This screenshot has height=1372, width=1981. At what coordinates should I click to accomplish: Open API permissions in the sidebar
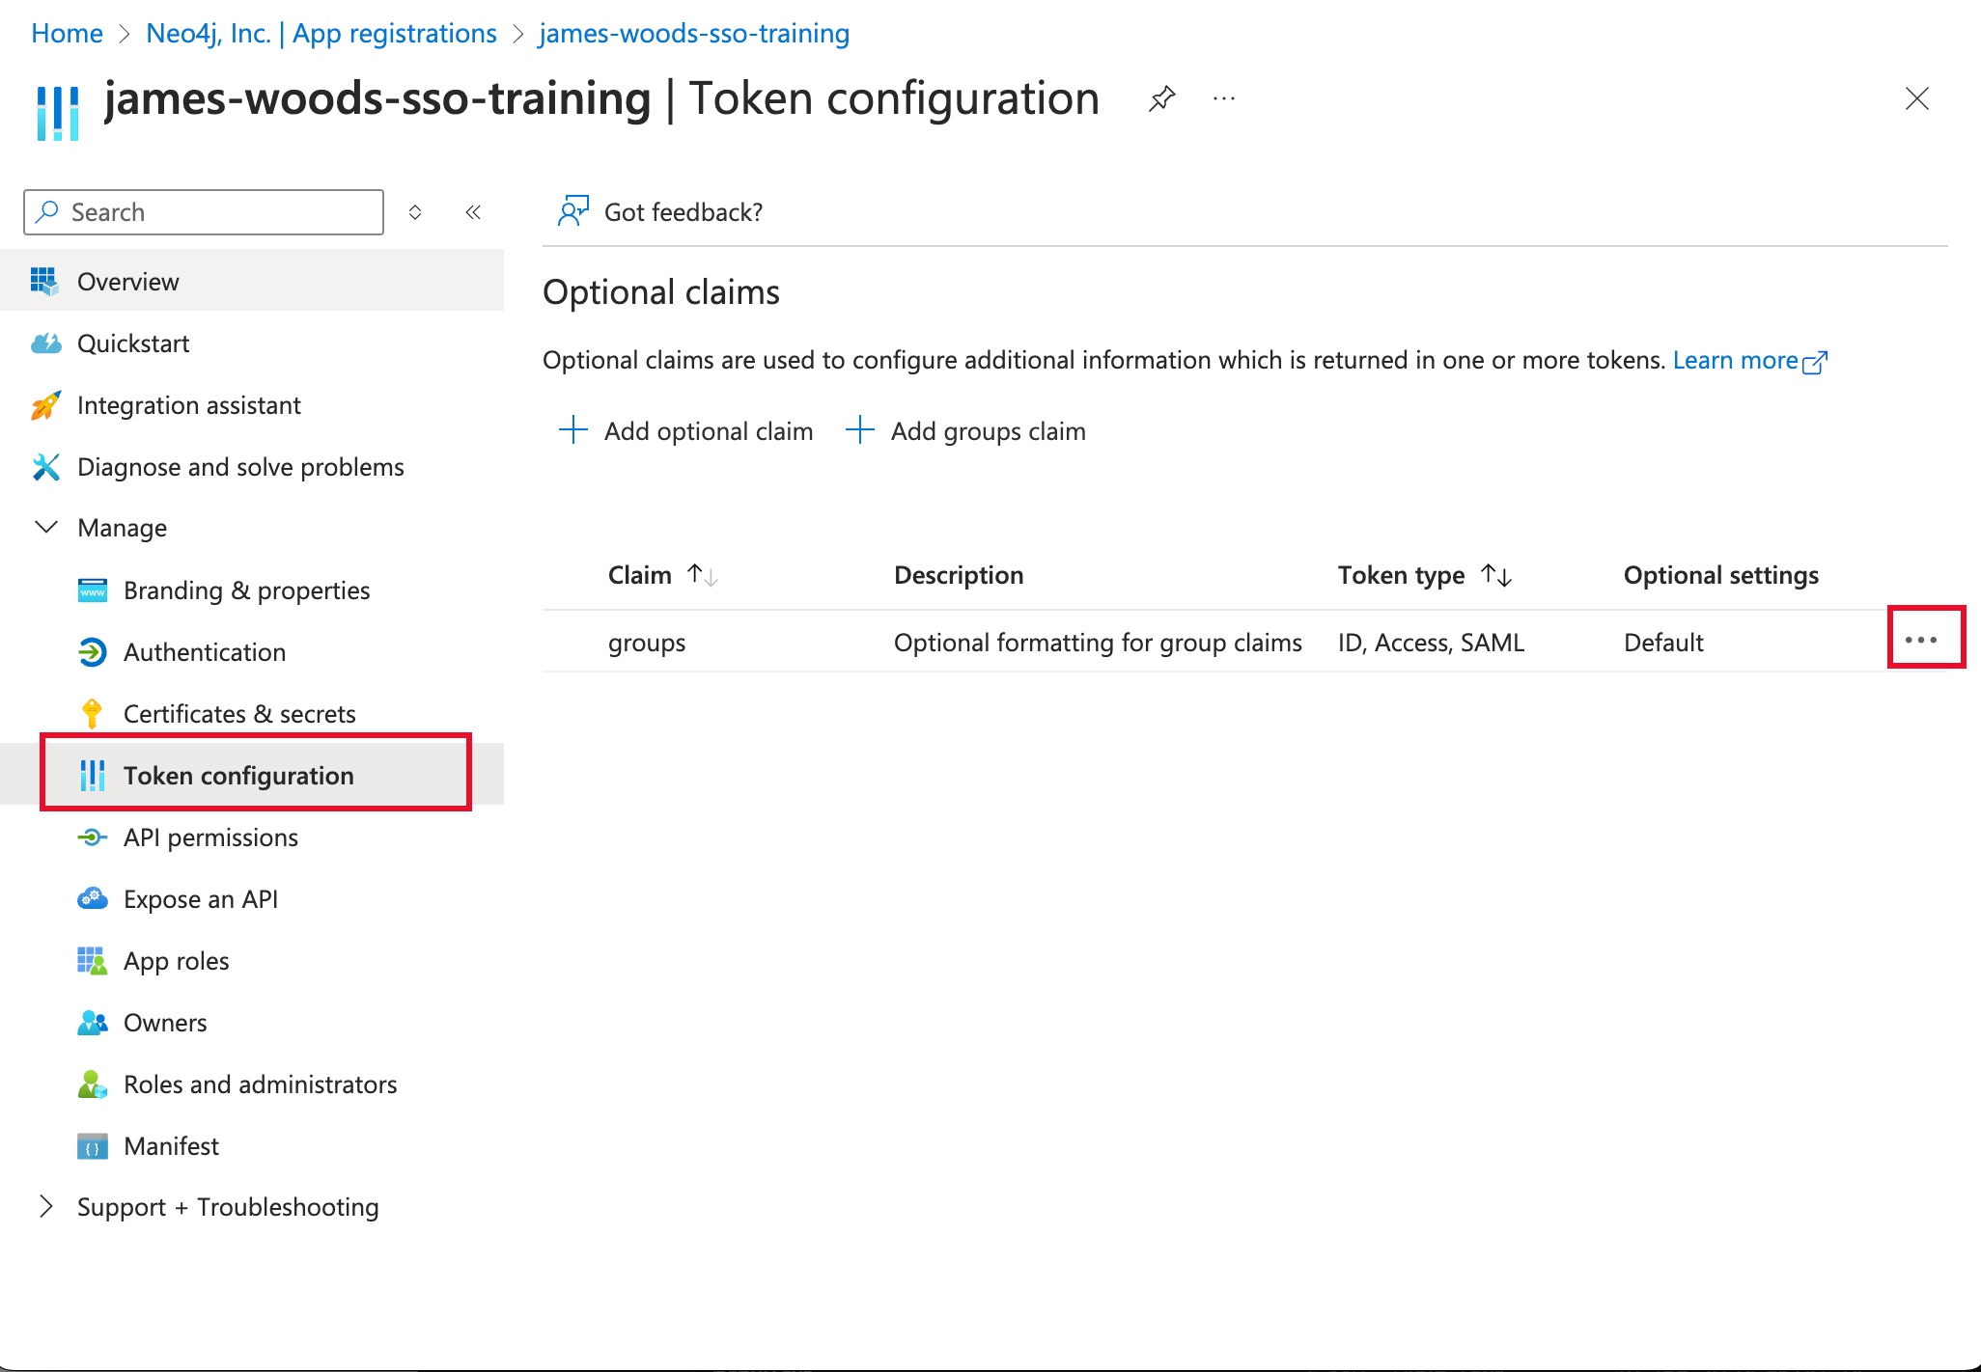click(210, 837)
